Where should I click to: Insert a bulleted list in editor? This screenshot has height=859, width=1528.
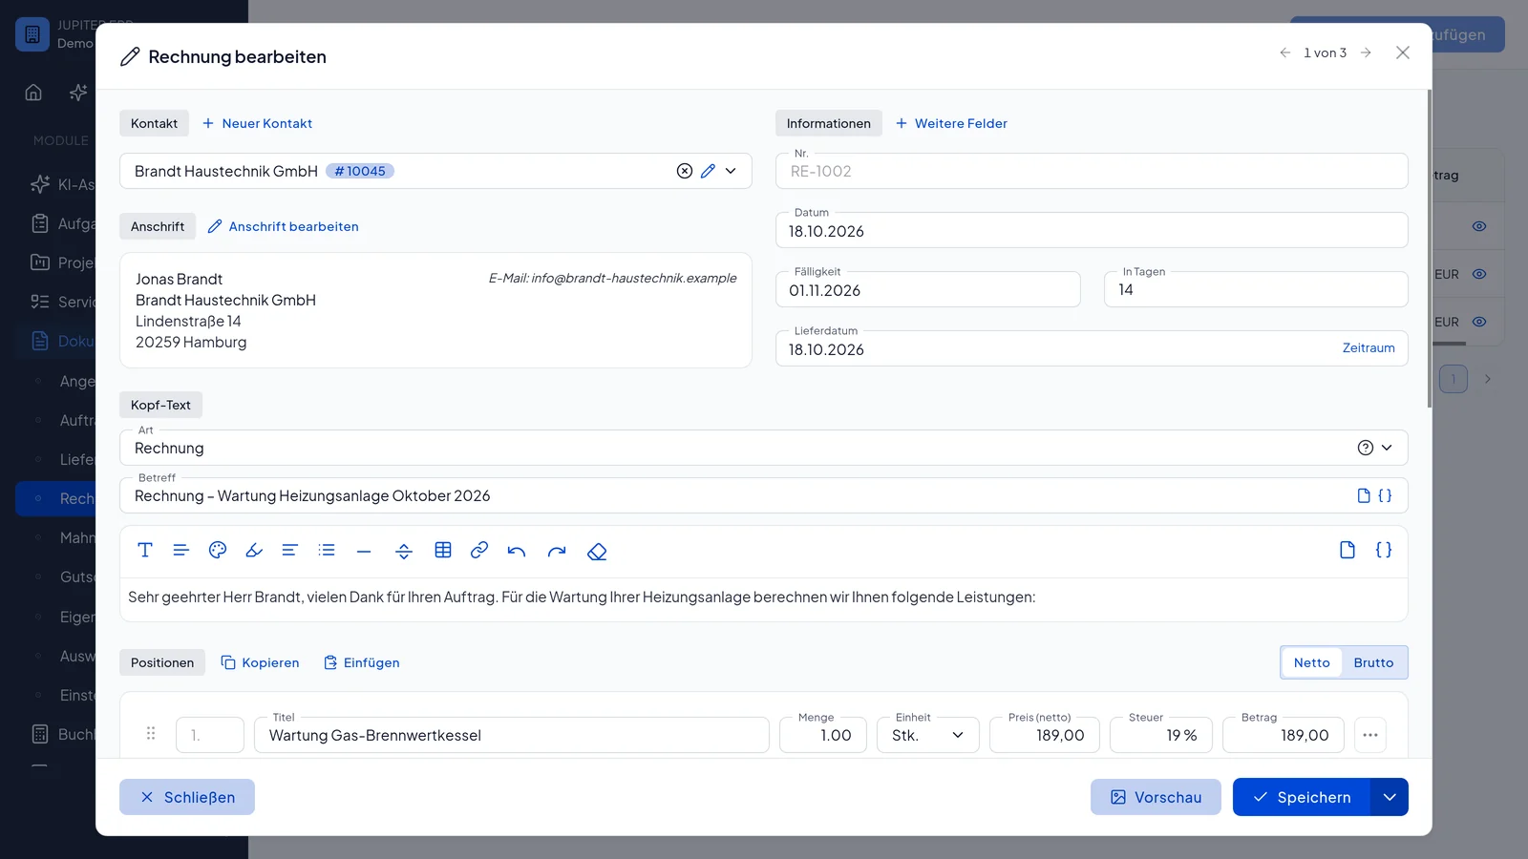coord(327,550)
